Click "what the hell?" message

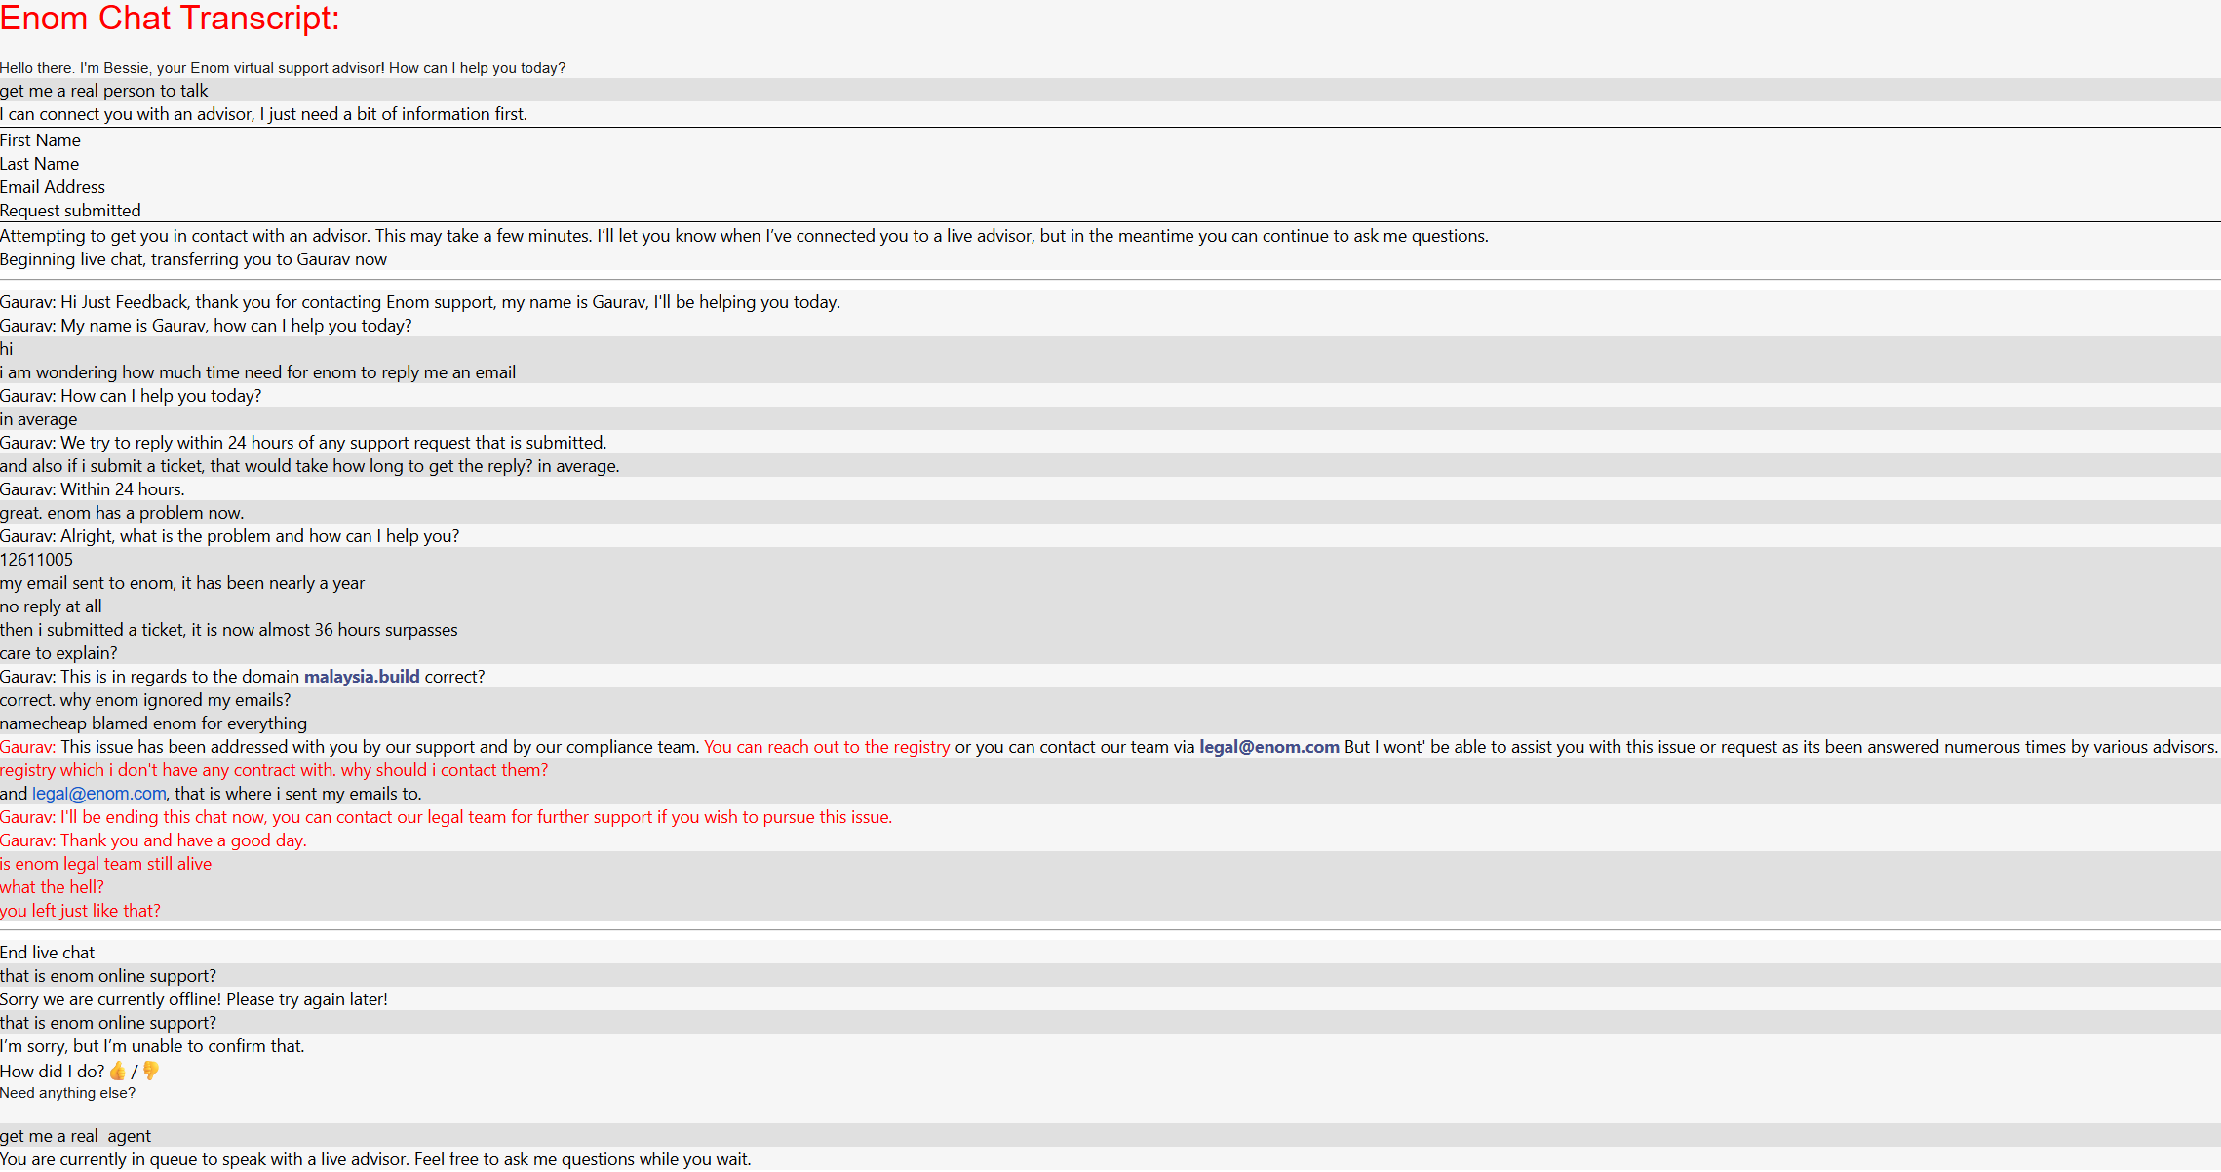pos(52,887)
